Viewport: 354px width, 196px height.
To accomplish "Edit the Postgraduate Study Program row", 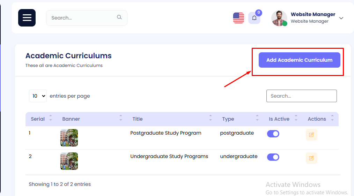I will pos(311,135).
